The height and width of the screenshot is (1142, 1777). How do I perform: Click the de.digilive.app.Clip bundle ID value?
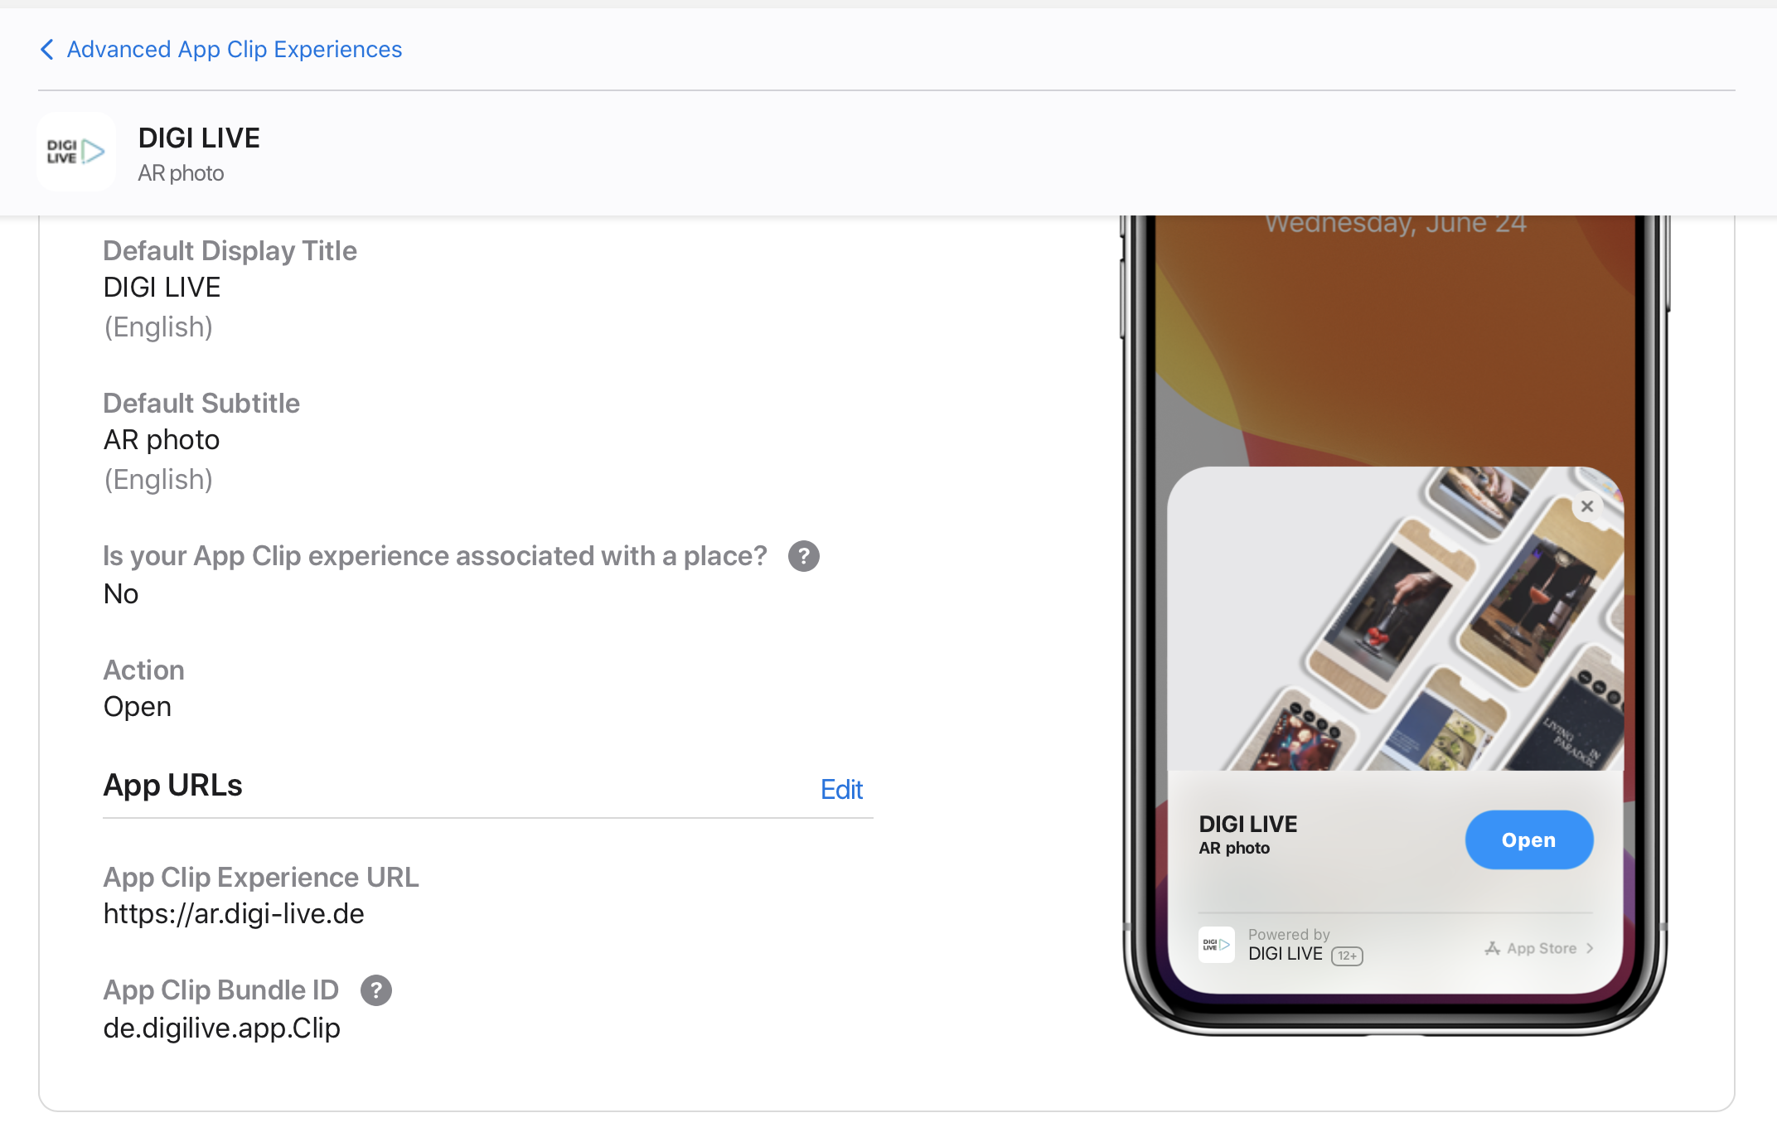[x=221, y=1028]
